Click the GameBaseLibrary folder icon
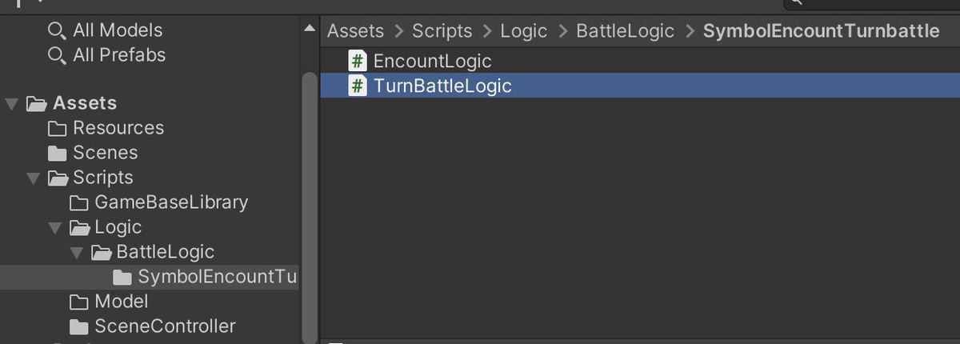960x344 pixels. tap(78, 203)
